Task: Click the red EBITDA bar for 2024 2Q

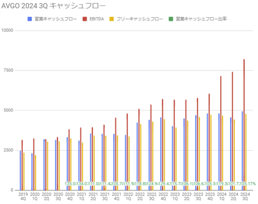Action: pos(232,131)
